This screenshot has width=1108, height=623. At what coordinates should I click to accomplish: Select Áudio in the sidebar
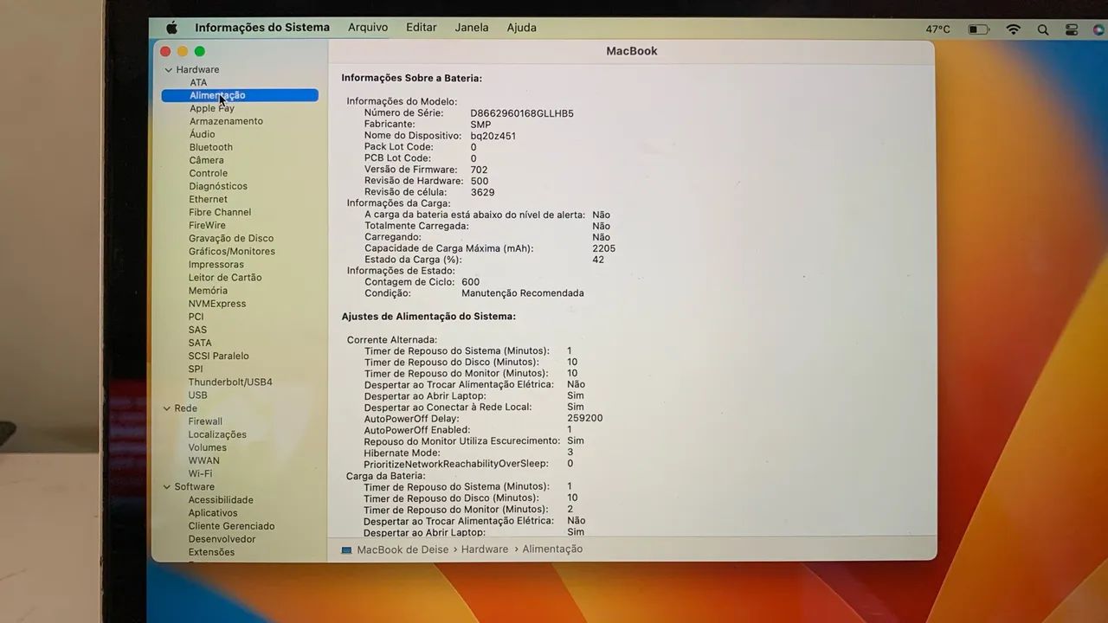coord(203,134)
